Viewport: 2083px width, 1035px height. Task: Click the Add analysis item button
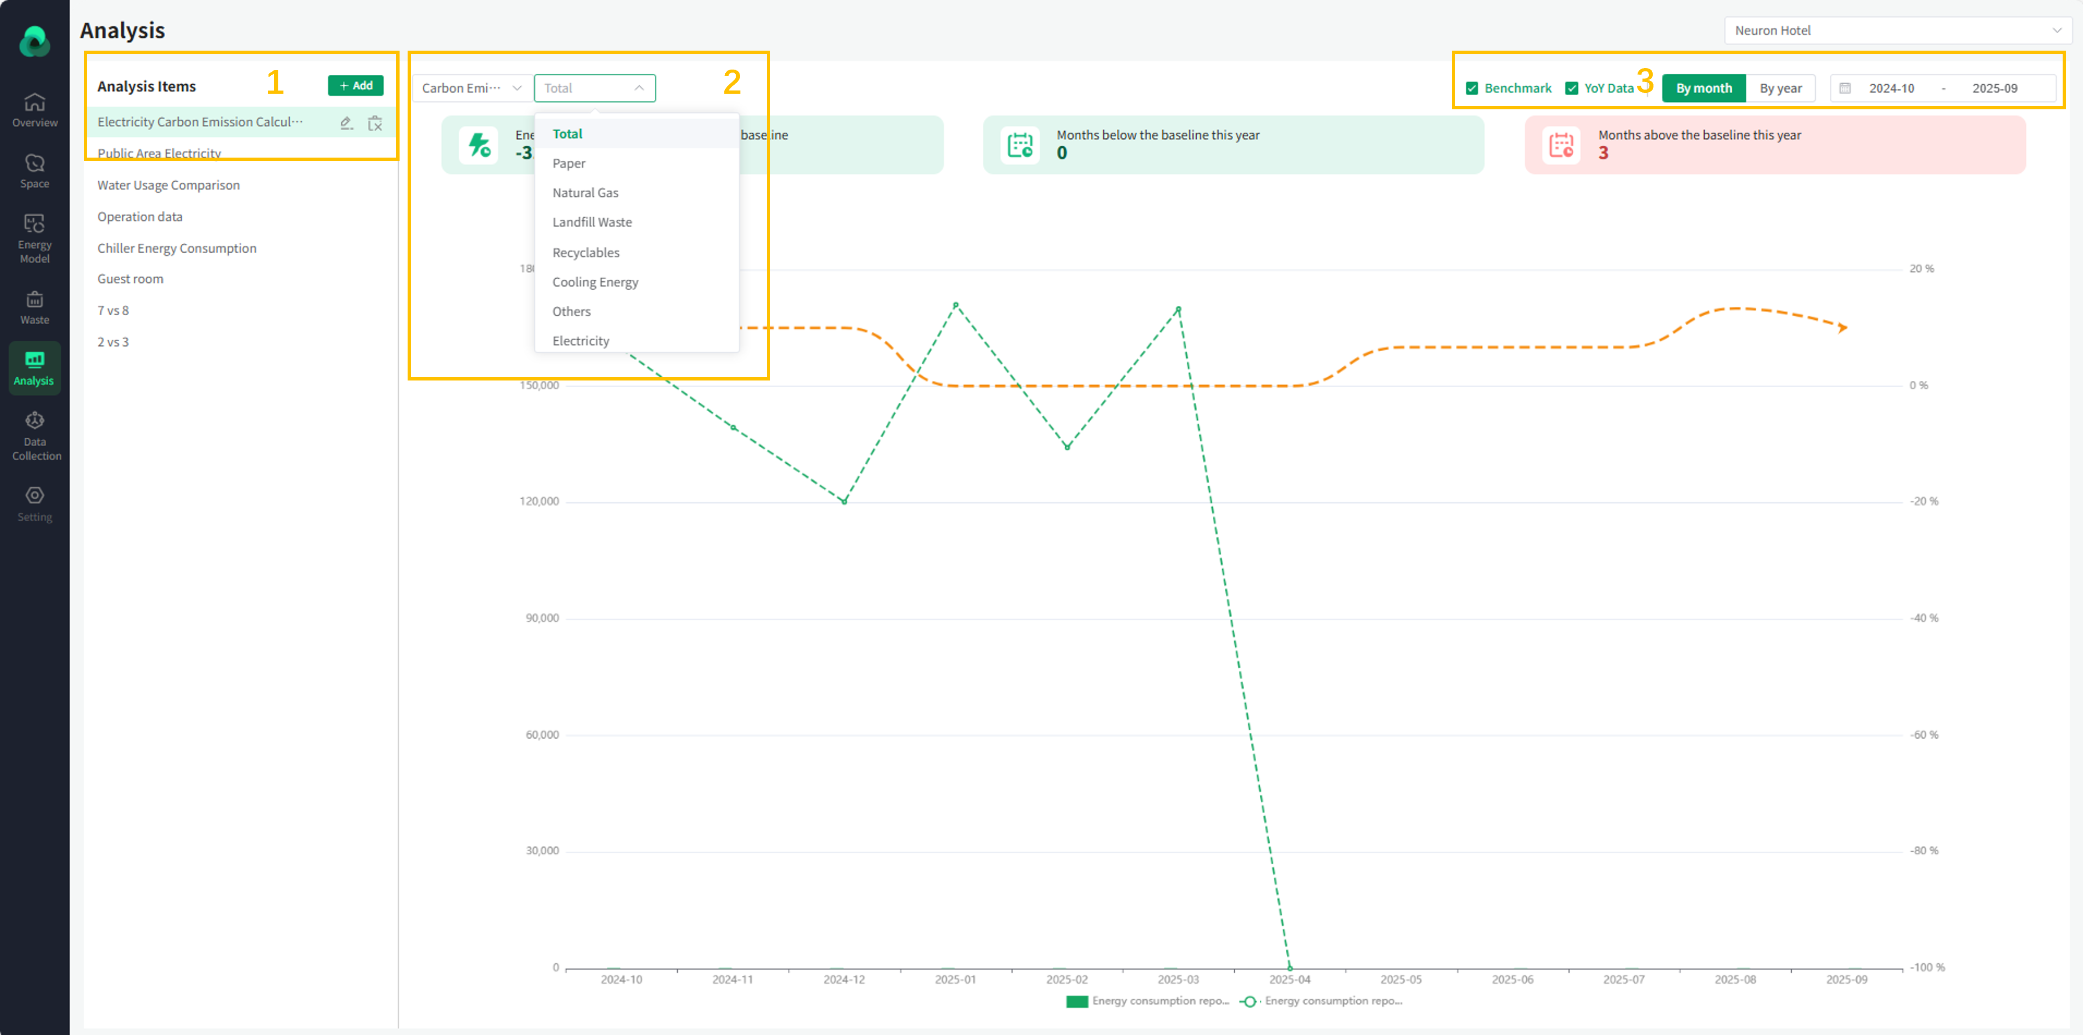[x=355, y=86]
